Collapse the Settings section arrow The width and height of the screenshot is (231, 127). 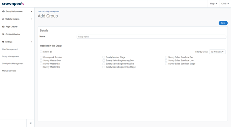point(31,42)
